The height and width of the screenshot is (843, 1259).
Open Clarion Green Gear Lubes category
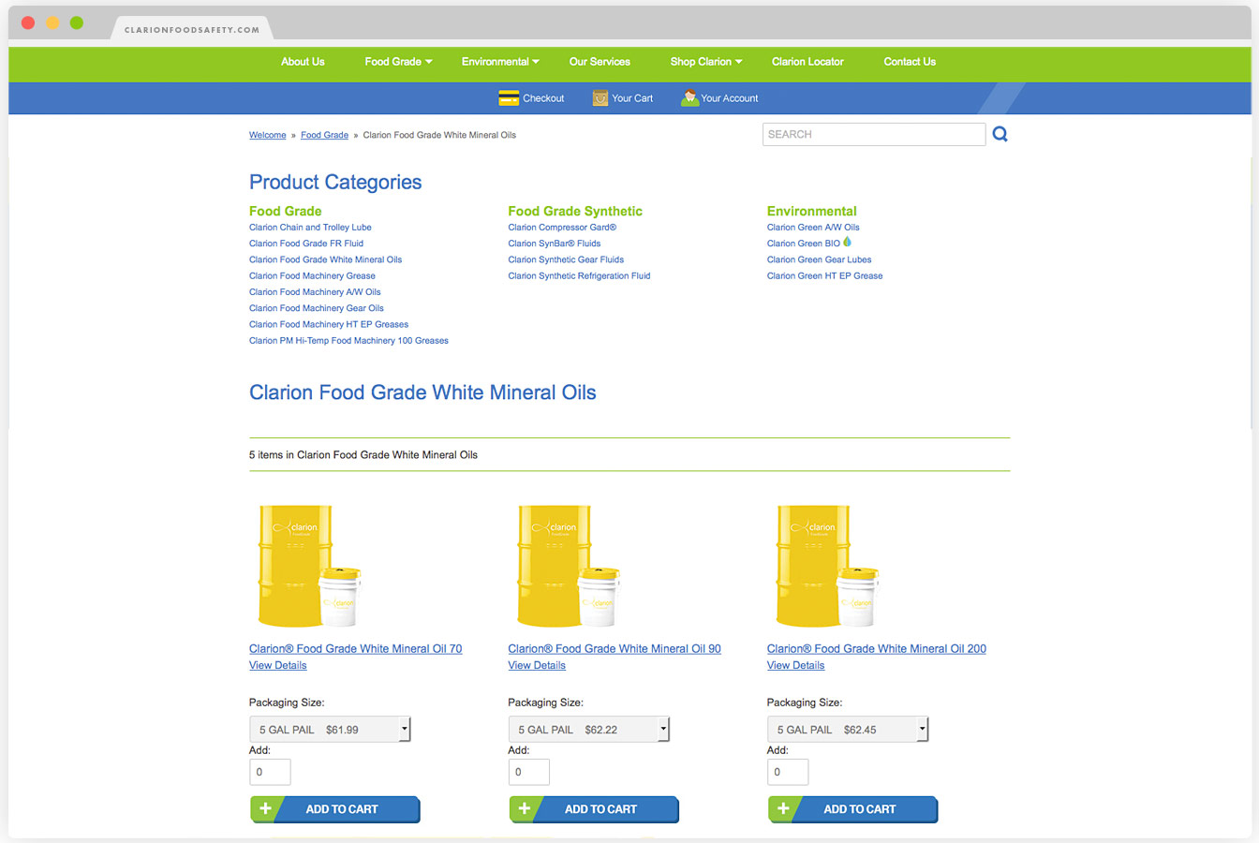[x=819, y=259]
